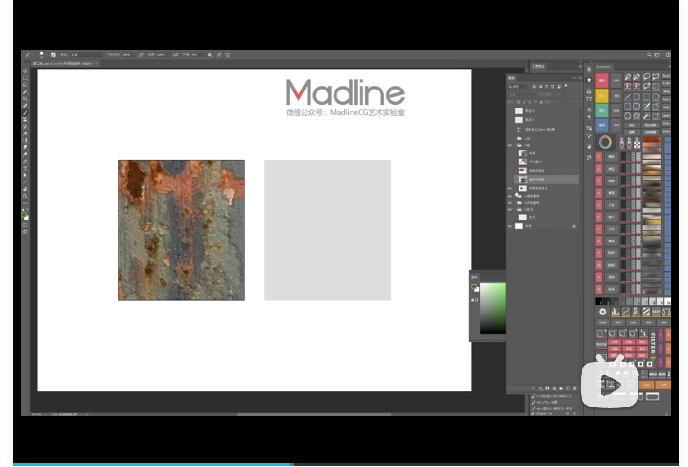Screen dimensions: 688x467
Task: Open the Layers side tab in Brusherator
Action: (666, 116)
